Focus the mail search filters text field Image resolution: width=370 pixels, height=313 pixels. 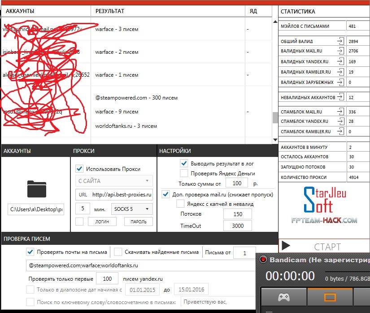click(141, 265)
